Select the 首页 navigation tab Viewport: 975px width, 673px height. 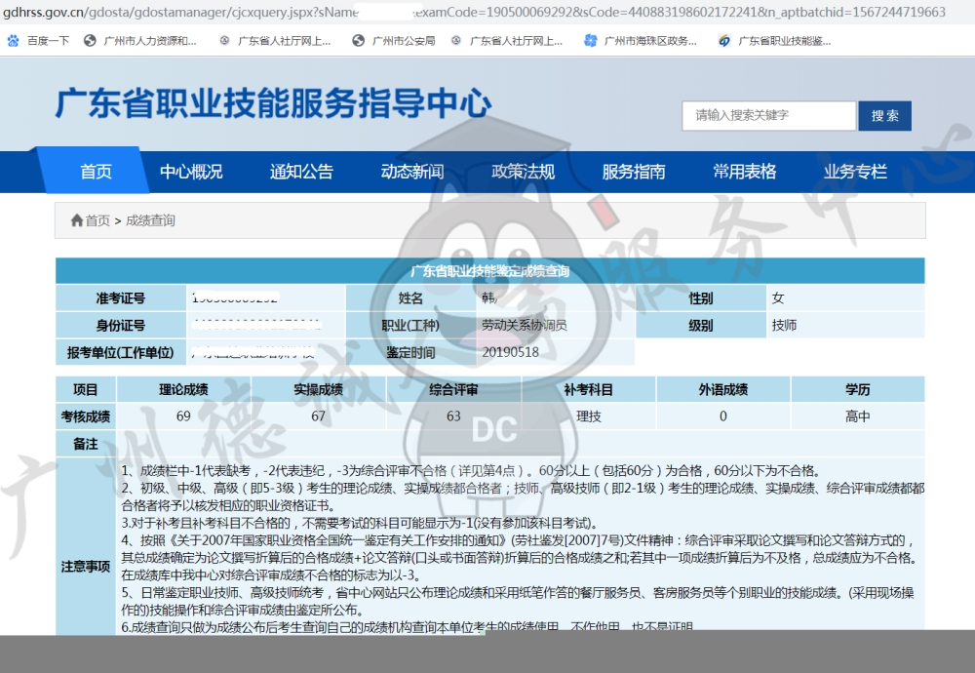96,172
